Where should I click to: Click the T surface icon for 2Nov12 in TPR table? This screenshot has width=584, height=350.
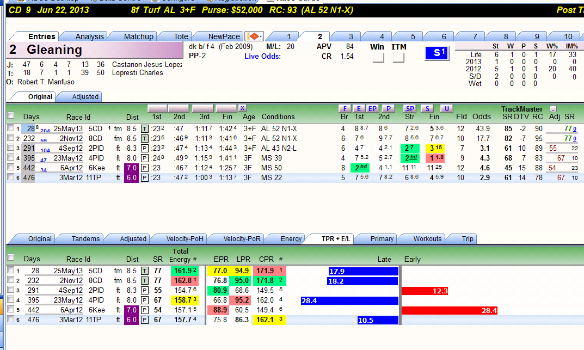tap(145, 281)
